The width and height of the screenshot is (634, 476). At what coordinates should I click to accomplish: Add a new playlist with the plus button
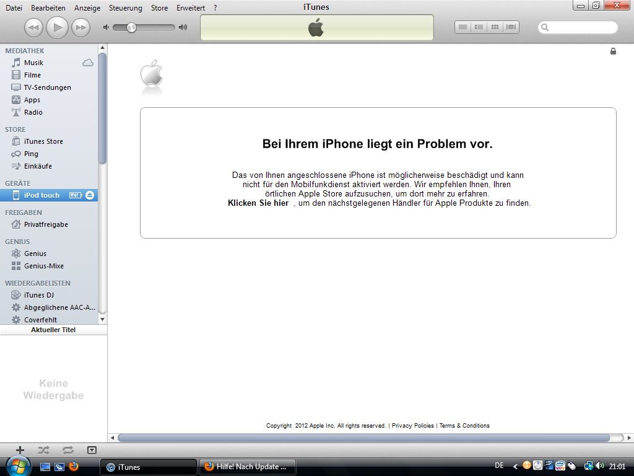[x=20, y=450]
